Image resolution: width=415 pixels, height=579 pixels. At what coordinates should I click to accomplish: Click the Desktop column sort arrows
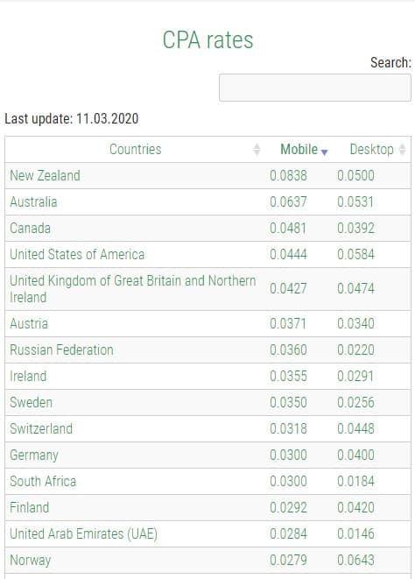point(402,150)
